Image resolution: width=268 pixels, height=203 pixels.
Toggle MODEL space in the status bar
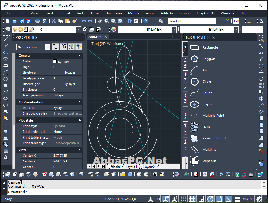[248, 199]
